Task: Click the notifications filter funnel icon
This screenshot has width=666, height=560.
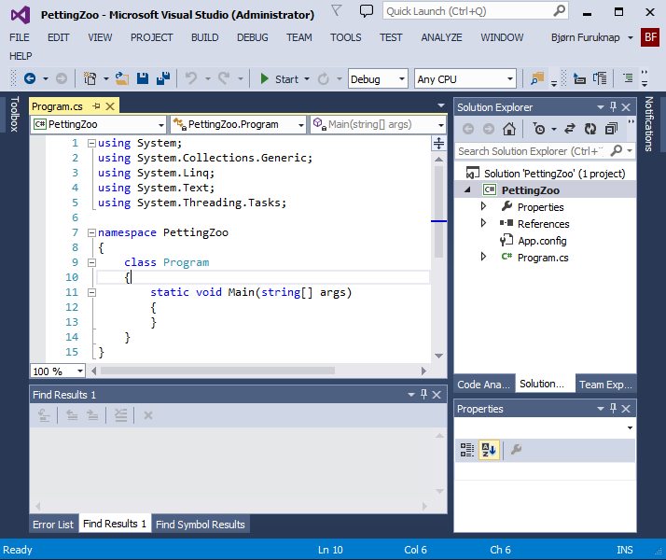Action: click(337, 10)
